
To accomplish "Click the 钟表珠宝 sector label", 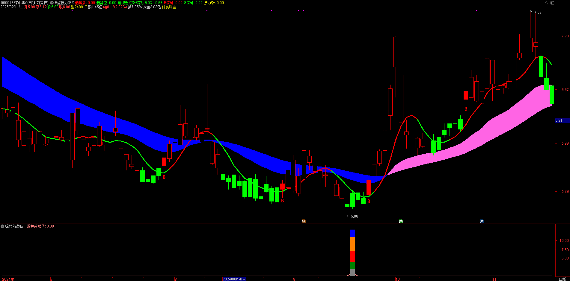I will coord(169,7).
